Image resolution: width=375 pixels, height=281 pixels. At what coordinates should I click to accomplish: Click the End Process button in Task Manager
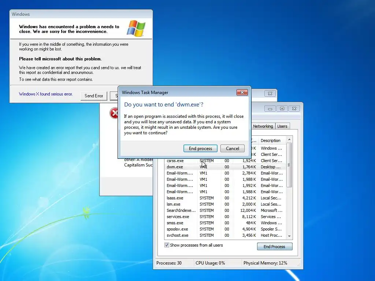pos(275,247)
